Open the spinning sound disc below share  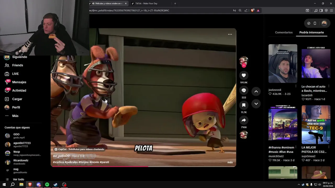coord(244,135)
